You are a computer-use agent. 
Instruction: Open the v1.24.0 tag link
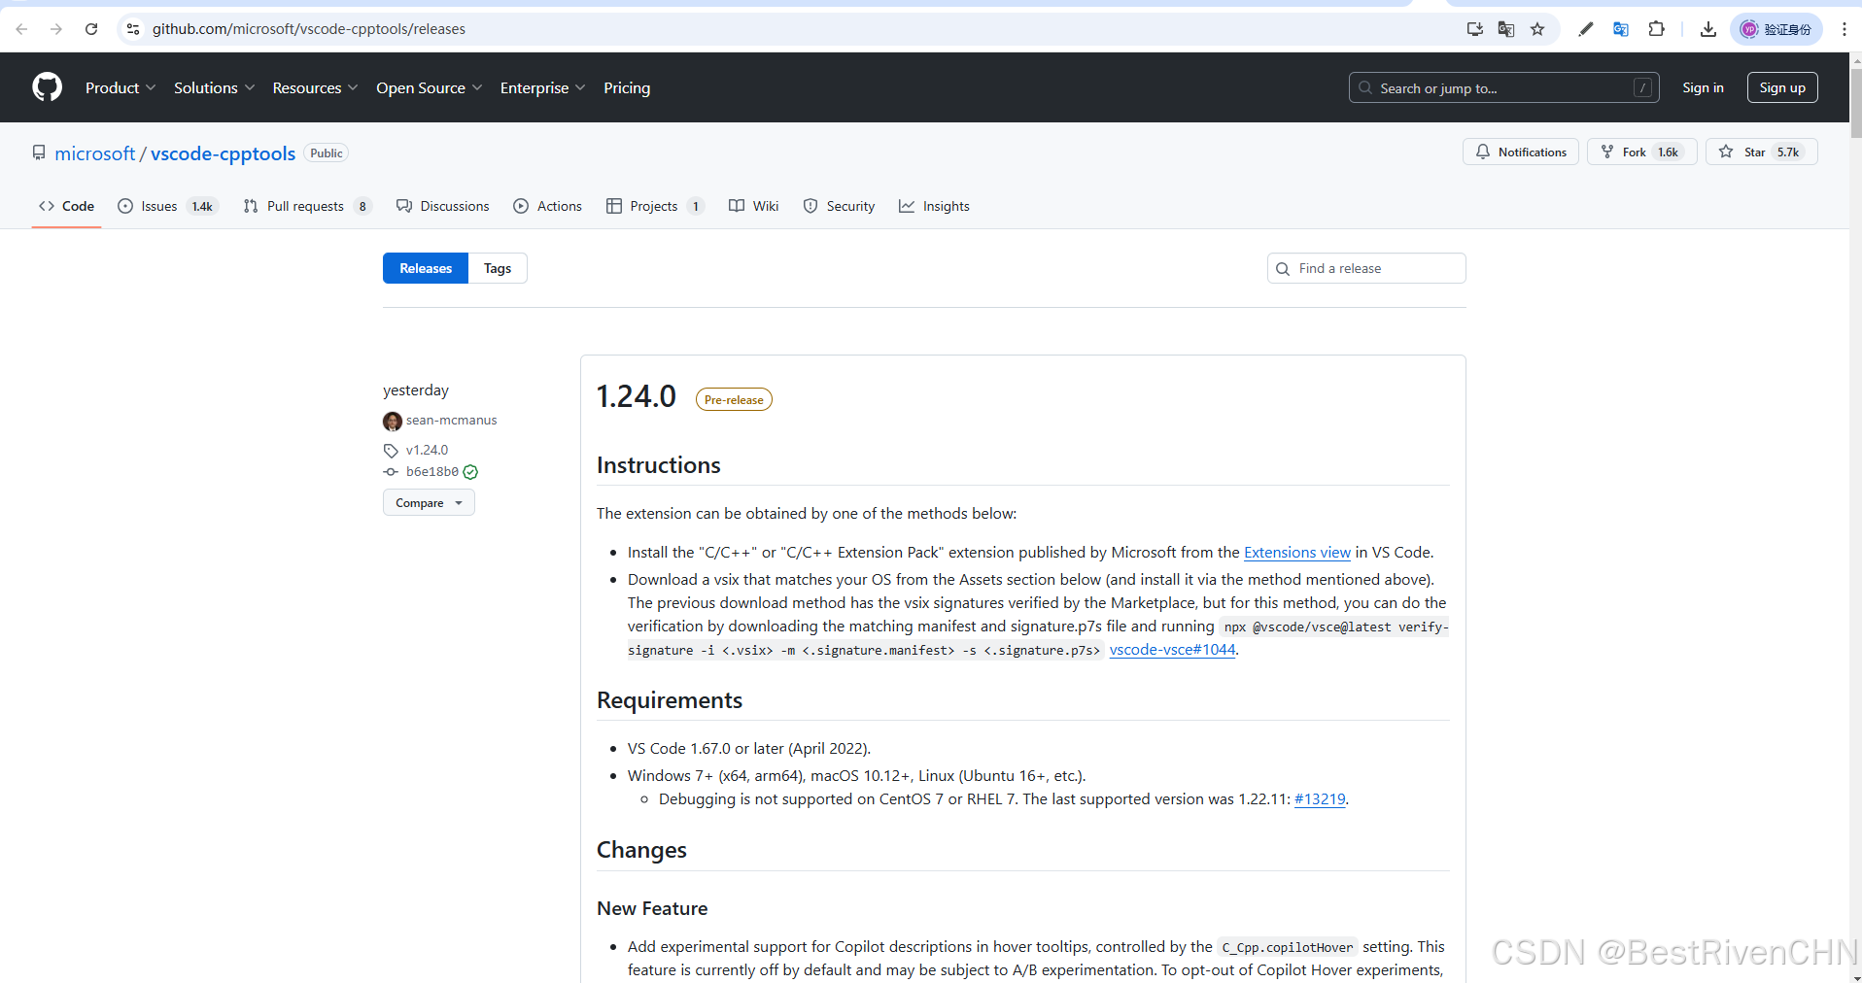[x=427, y=451]
